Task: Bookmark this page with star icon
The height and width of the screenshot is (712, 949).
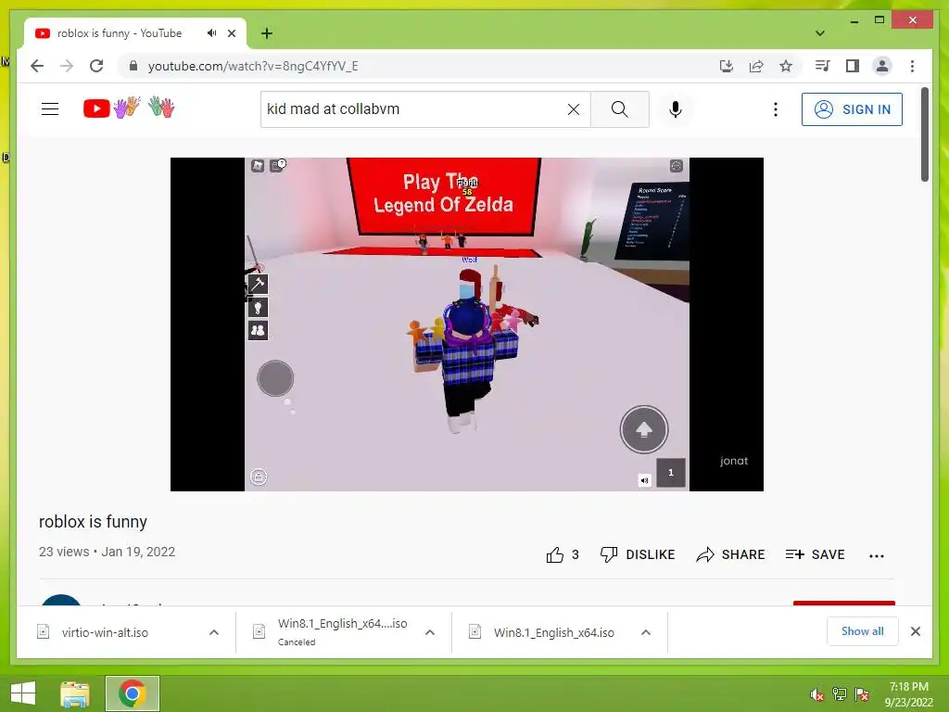Action: click(x=786, y=66)
